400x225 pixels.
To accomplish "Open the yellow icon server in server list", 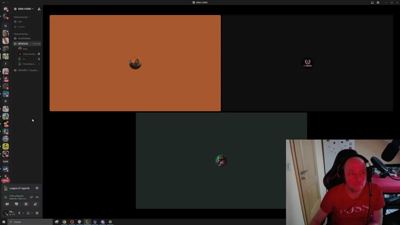I will tap(6, 146).
